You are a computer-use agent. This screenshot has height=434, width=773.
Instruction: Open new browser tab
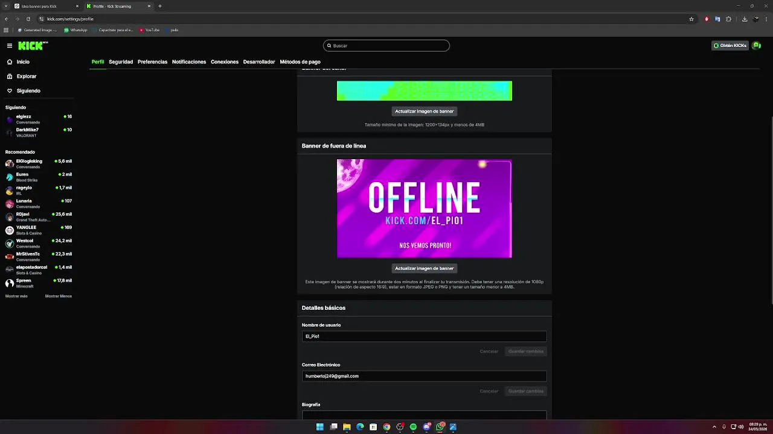pyautogui.click(x=160, y=6)
